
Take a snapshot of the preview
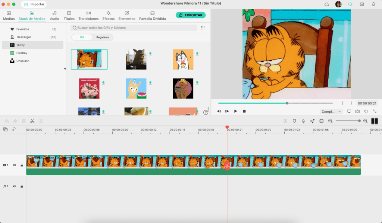point(357,111)
